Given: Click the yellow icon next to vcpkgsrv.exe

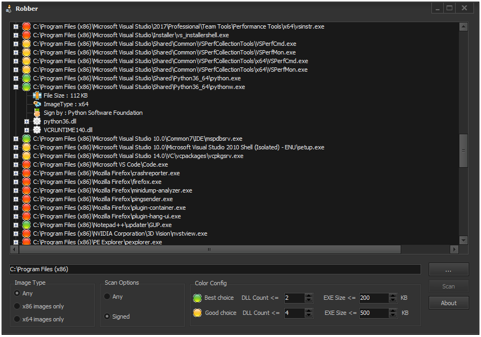Looking at the screenshot, I should (x=26, y=156).
